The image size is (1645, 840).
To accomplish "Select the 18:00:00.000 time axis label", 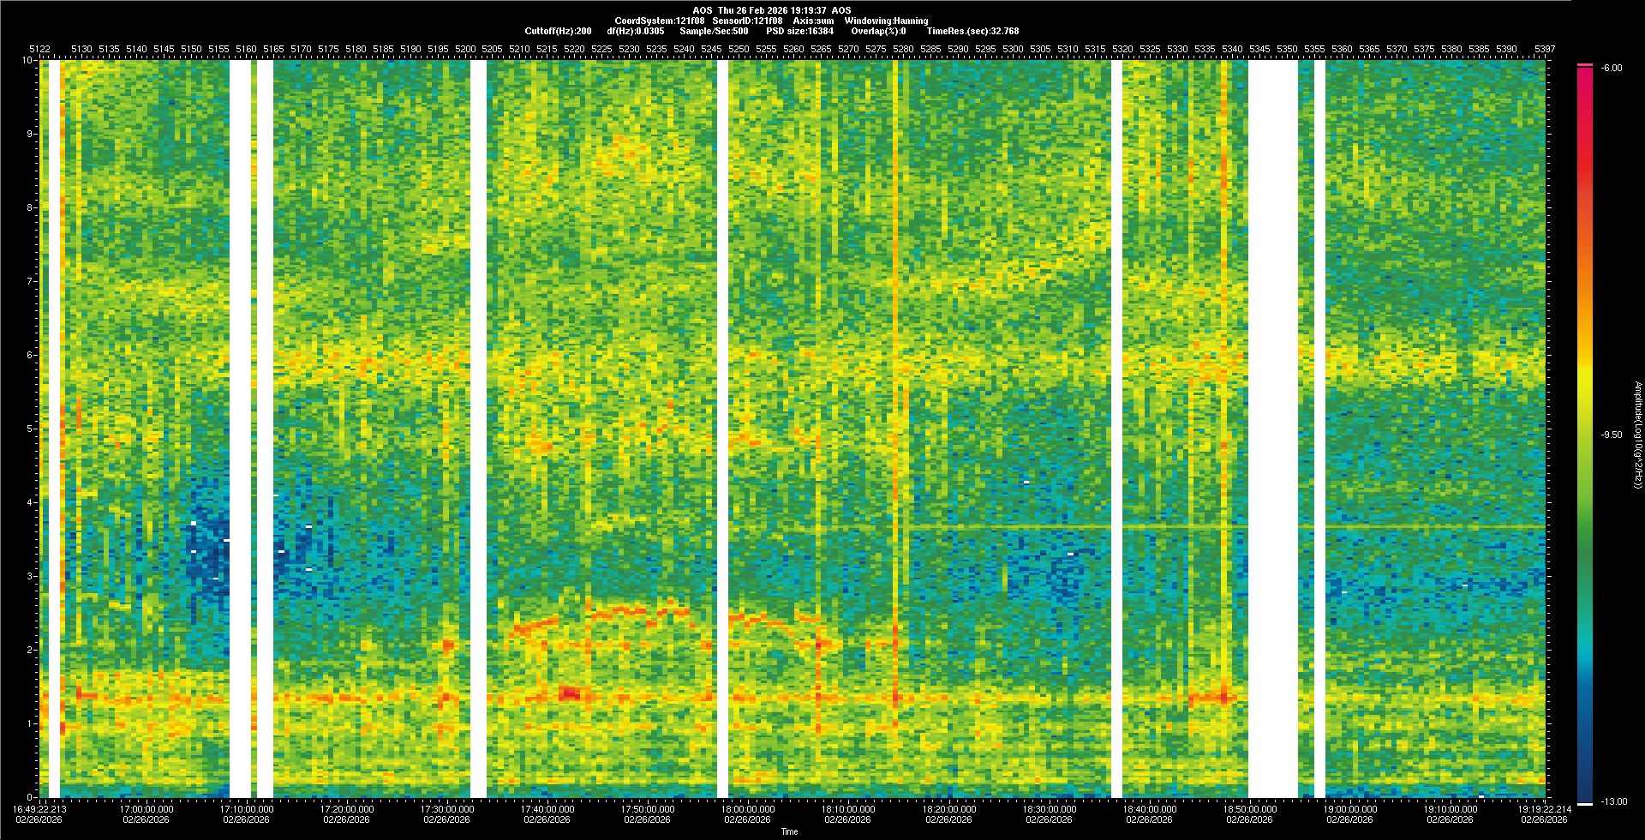I will click(747, 809).
